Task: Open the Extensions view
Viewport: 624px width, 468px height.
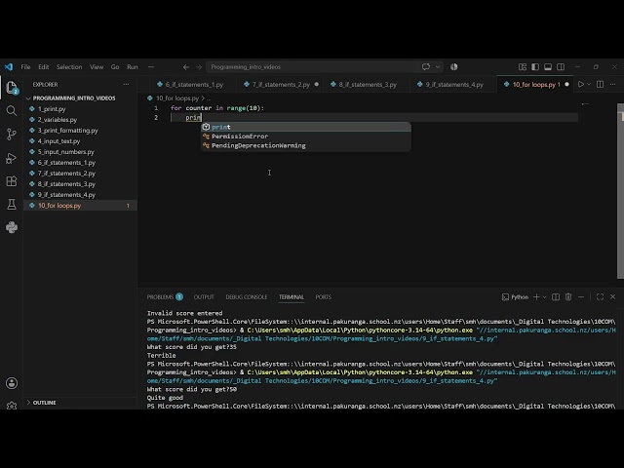Action: point(12,181)
